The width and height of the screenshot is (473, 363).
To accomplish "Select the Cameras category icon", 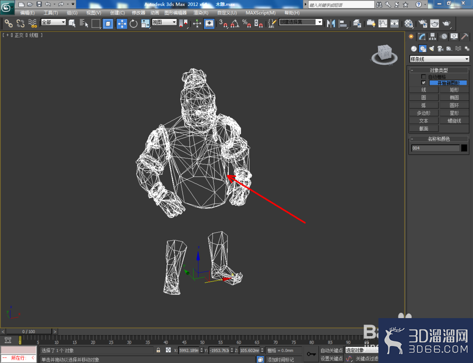I will [440, 49].
